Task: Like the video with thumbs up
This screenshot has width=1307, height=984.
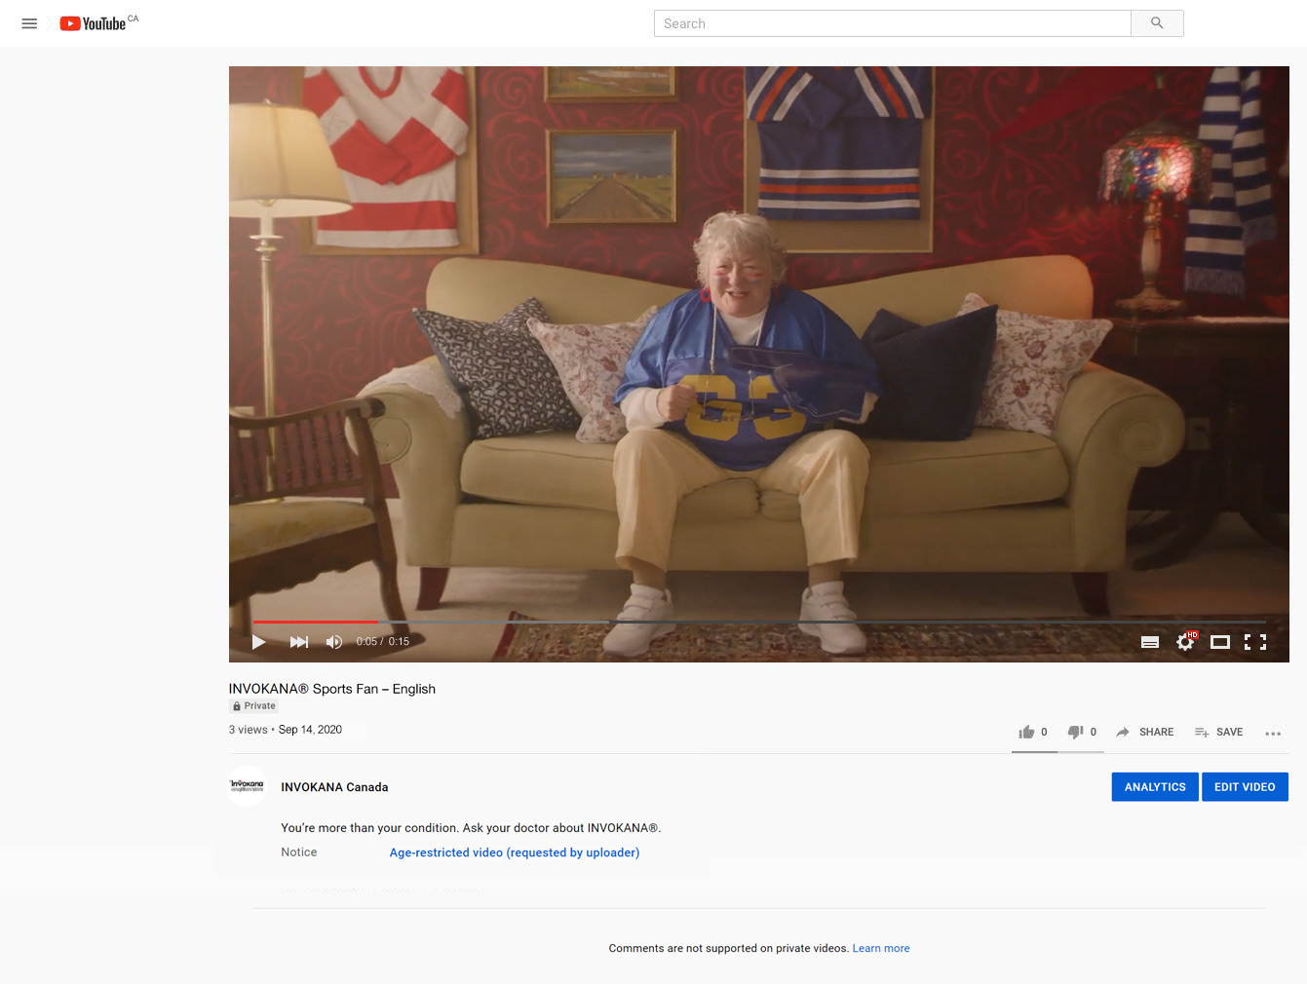Action: click(1033, 732)
